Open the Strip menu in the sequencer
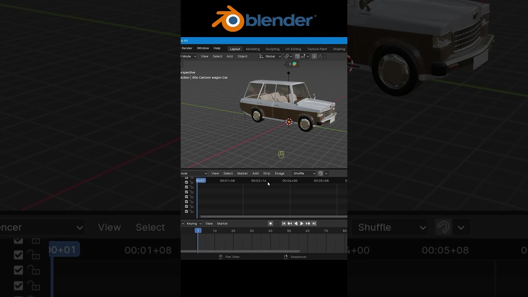528x297 pixels. coord(267,174)
